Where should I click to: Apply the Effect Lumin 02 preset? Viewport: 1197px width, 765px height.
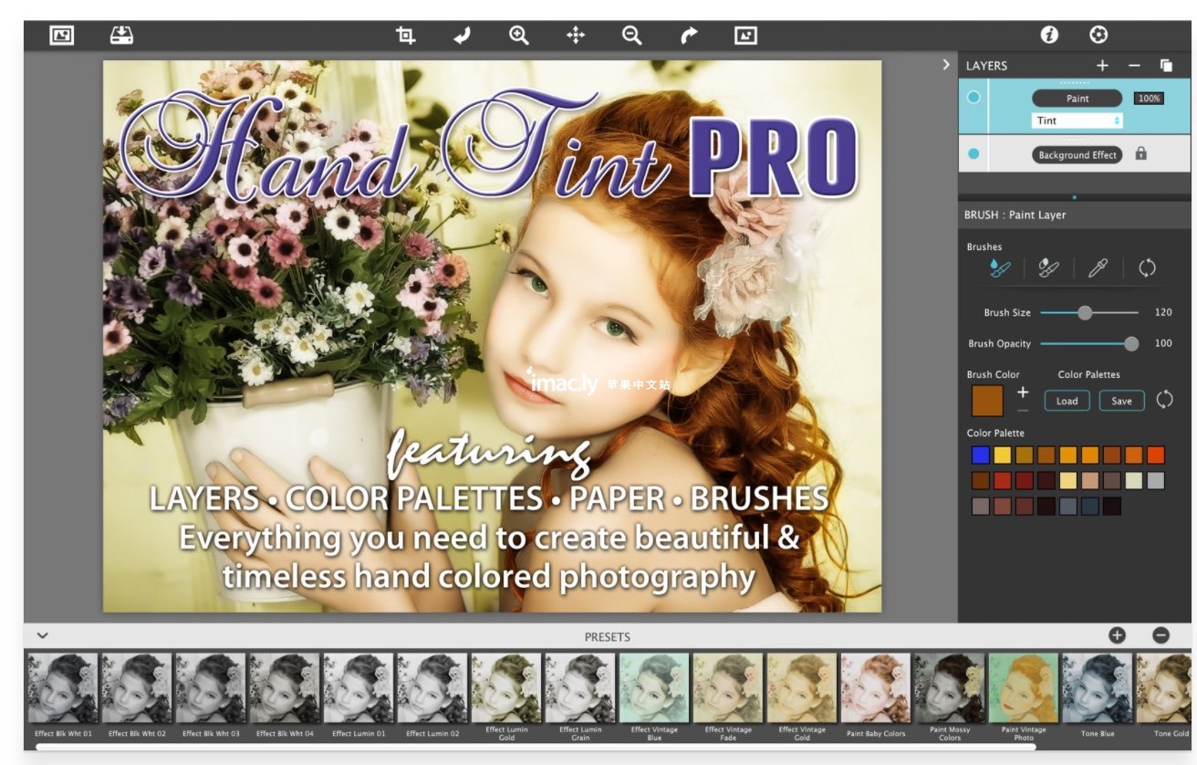click(x=432, y=696)
